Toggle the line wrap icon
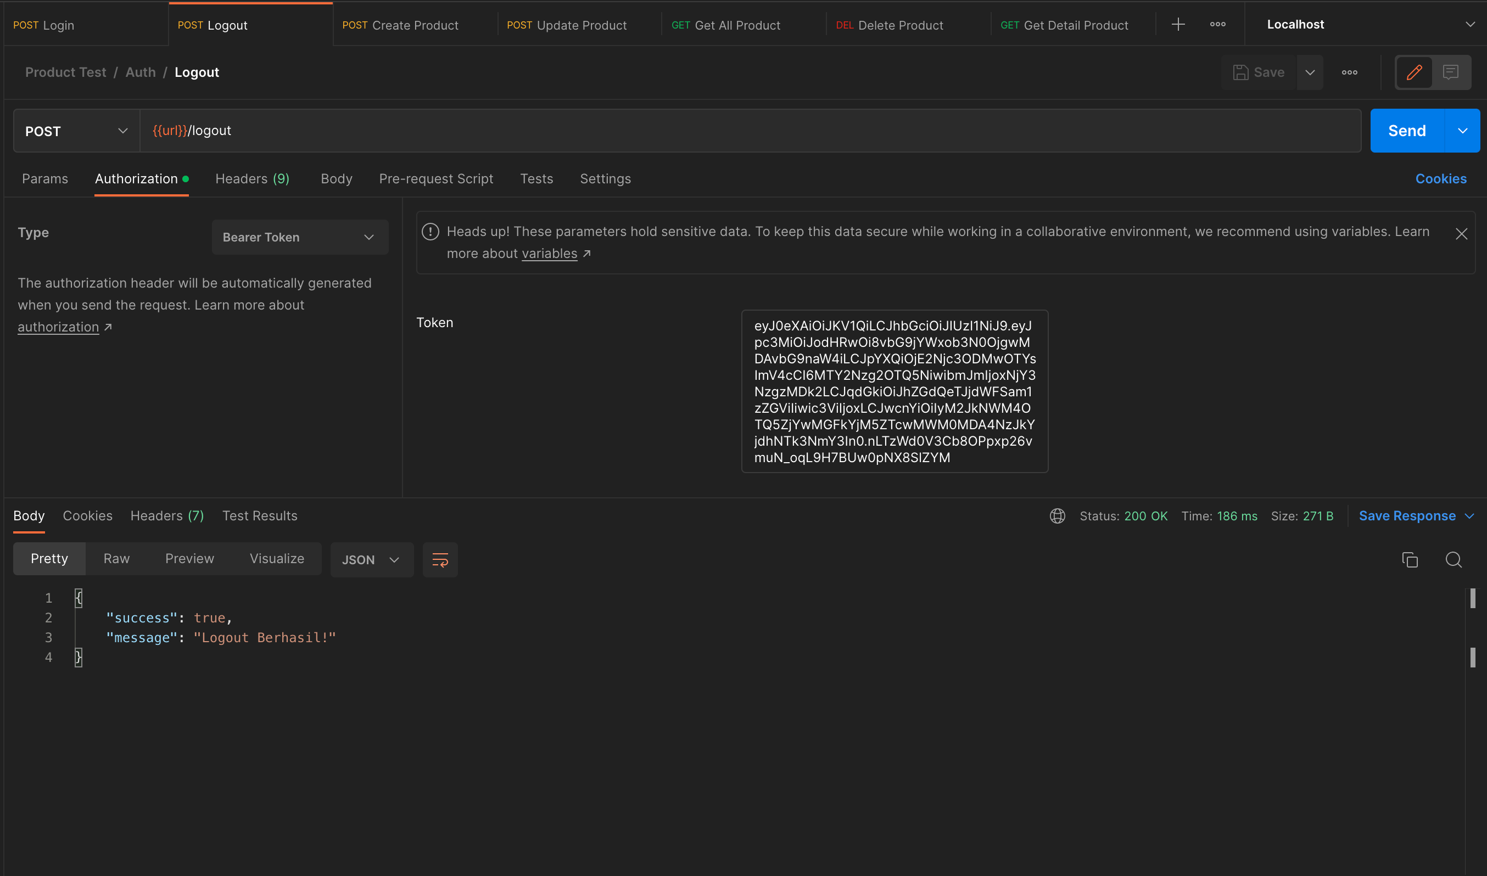Image resolution: width=1487 pixels, height=876 pixels. tap(440, 560)
